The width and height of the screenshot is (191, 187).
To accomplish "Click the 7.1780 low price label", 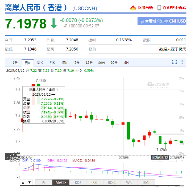I will pyautogui.click(x=161, y=150).
